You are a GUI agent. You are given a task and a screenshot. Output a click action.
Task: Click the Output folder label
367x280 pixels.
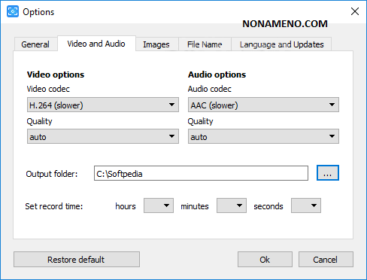[x=52, y=174]
